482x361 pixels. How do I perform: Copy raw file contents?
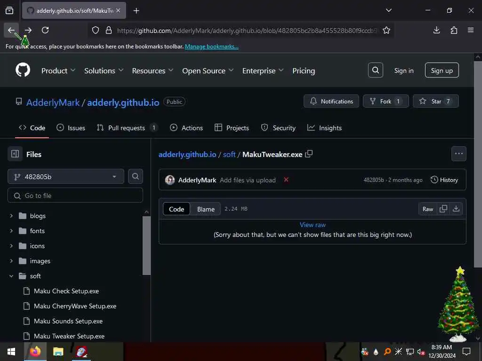click(443, 209)
